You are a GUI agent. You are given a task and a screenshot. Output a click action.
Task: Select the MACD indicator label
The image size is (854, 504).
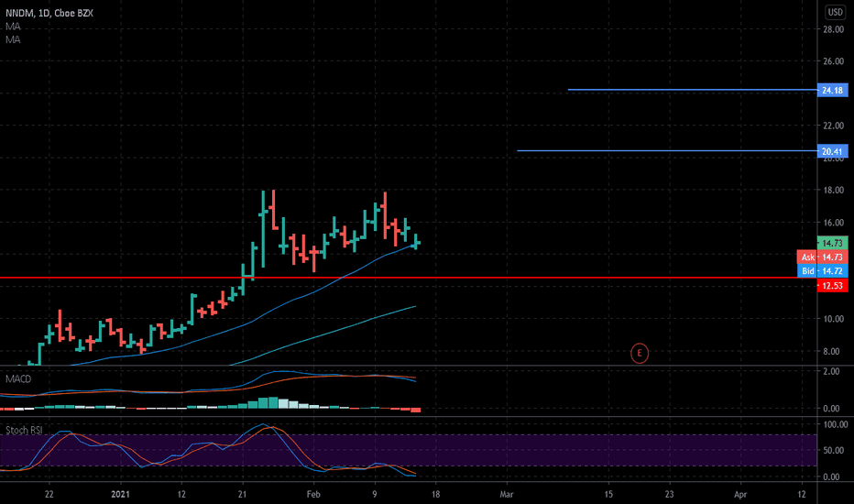point(18,378)
